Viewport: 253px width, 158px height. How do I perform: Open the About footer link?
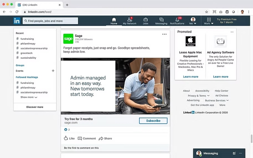(186, 91)
